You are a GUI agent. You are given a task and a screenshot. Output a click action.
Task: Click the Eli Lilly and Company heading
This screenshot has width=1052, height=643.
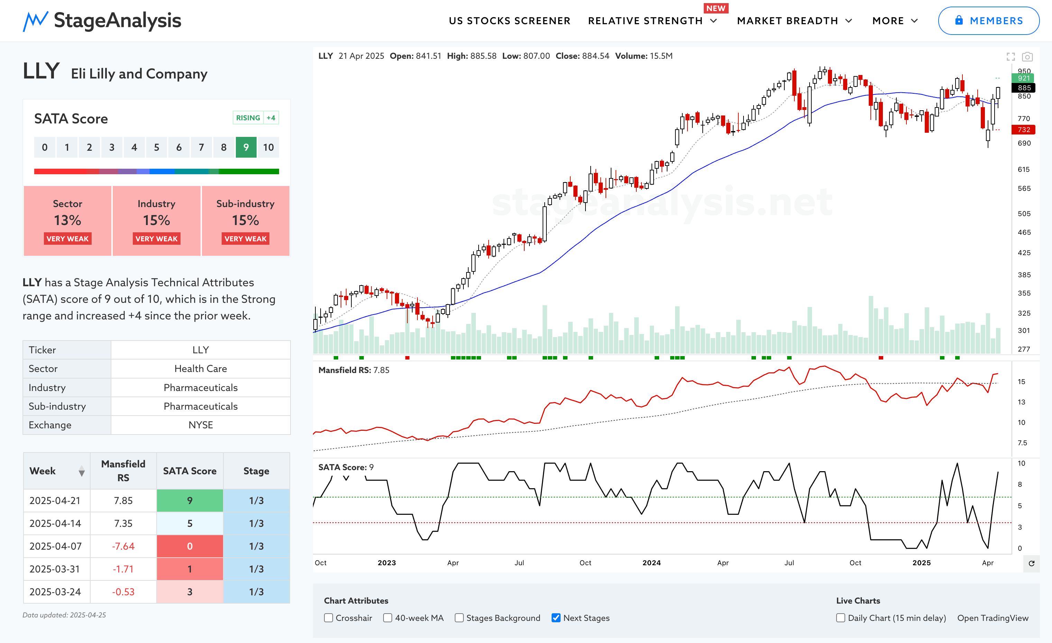[x=139, y=74]
